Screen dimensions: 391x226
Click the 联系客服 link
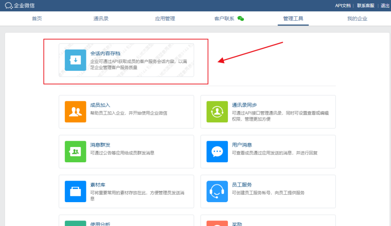pos(366,5)
